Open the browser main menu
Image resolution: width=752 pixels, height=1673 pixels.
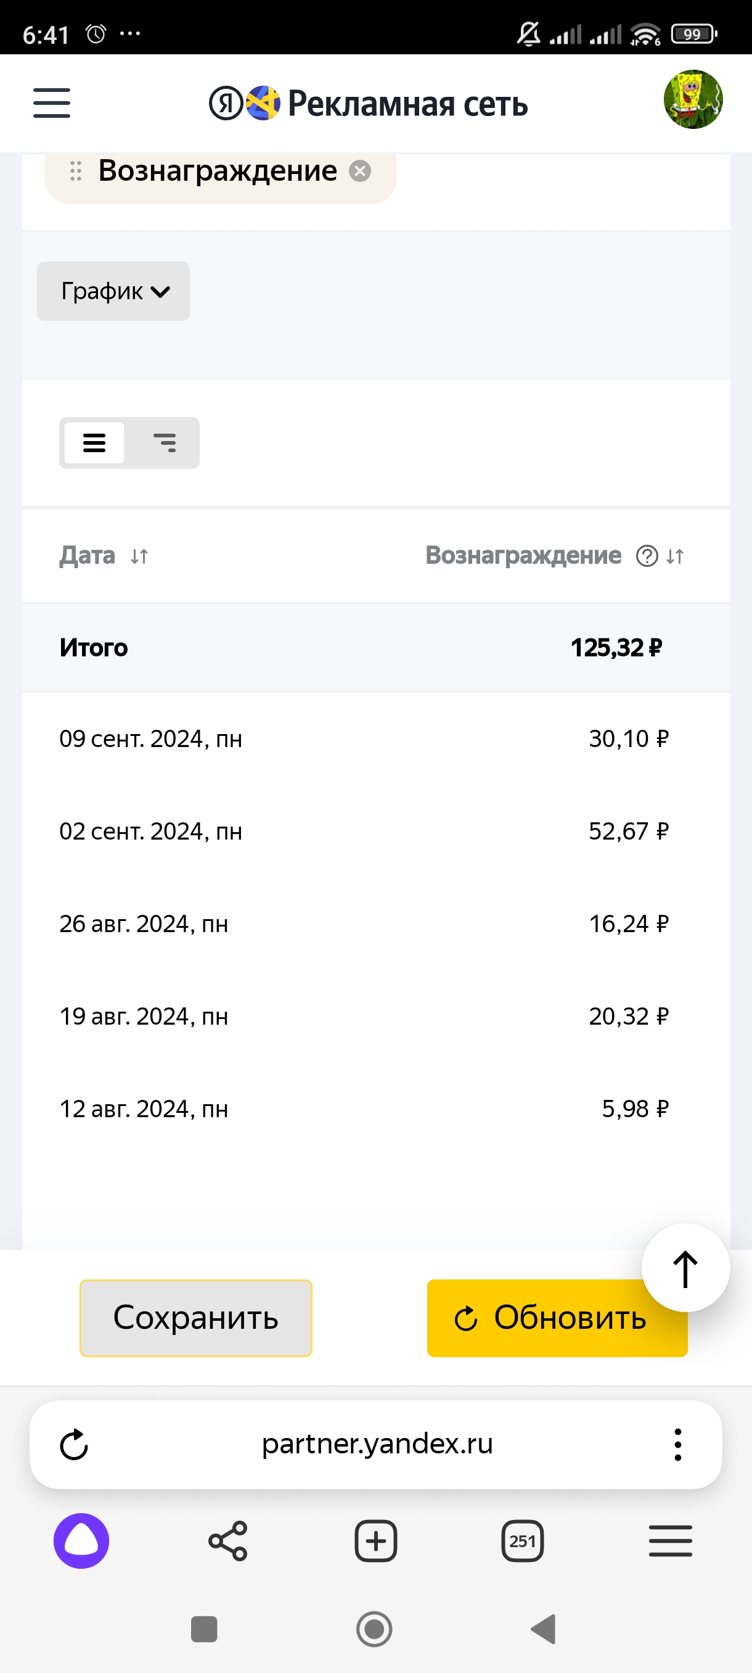click(x=670, y=1540)
